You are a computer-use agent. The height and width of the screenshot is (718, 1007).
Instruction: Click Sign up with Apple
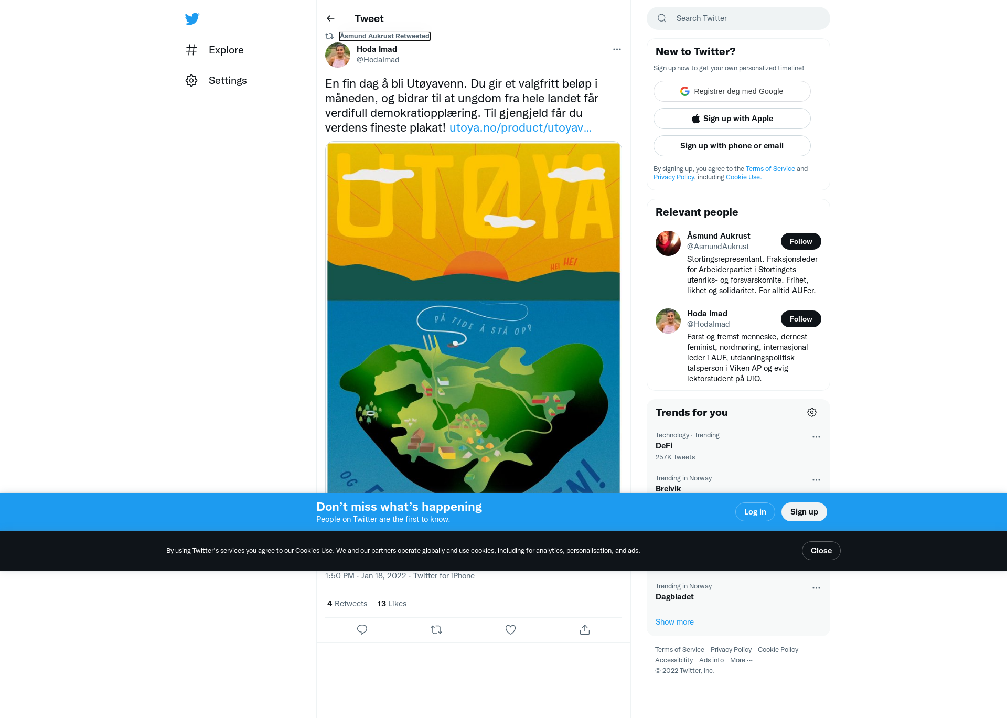click(x=732, y=119)
